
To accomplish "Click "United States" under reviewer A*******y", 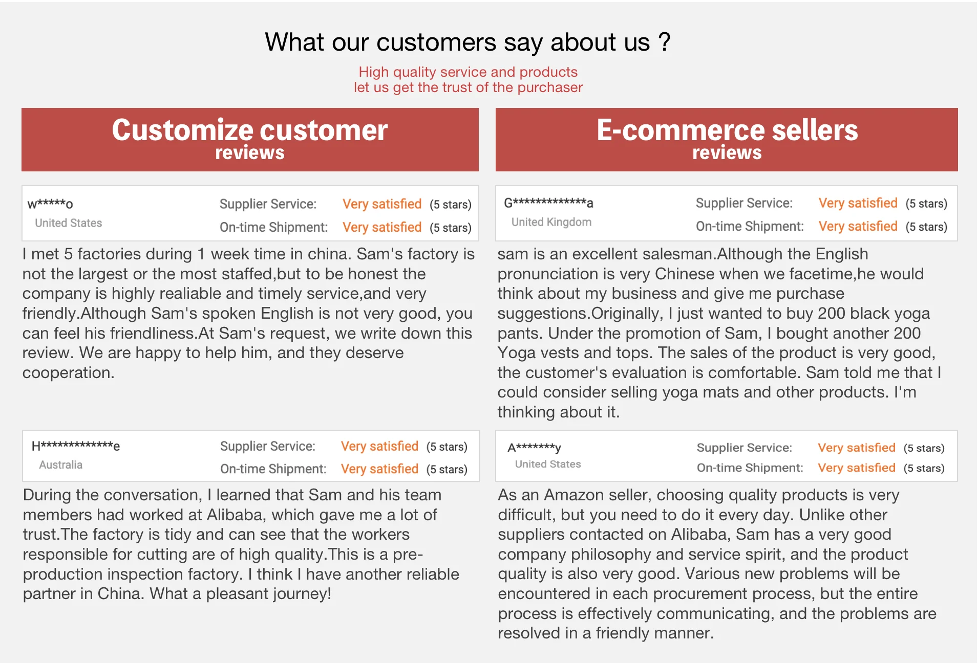I will pos(548,464).
